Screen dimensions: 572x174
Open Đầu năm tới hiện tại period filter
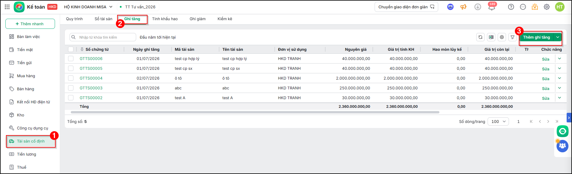pos(158,37)
